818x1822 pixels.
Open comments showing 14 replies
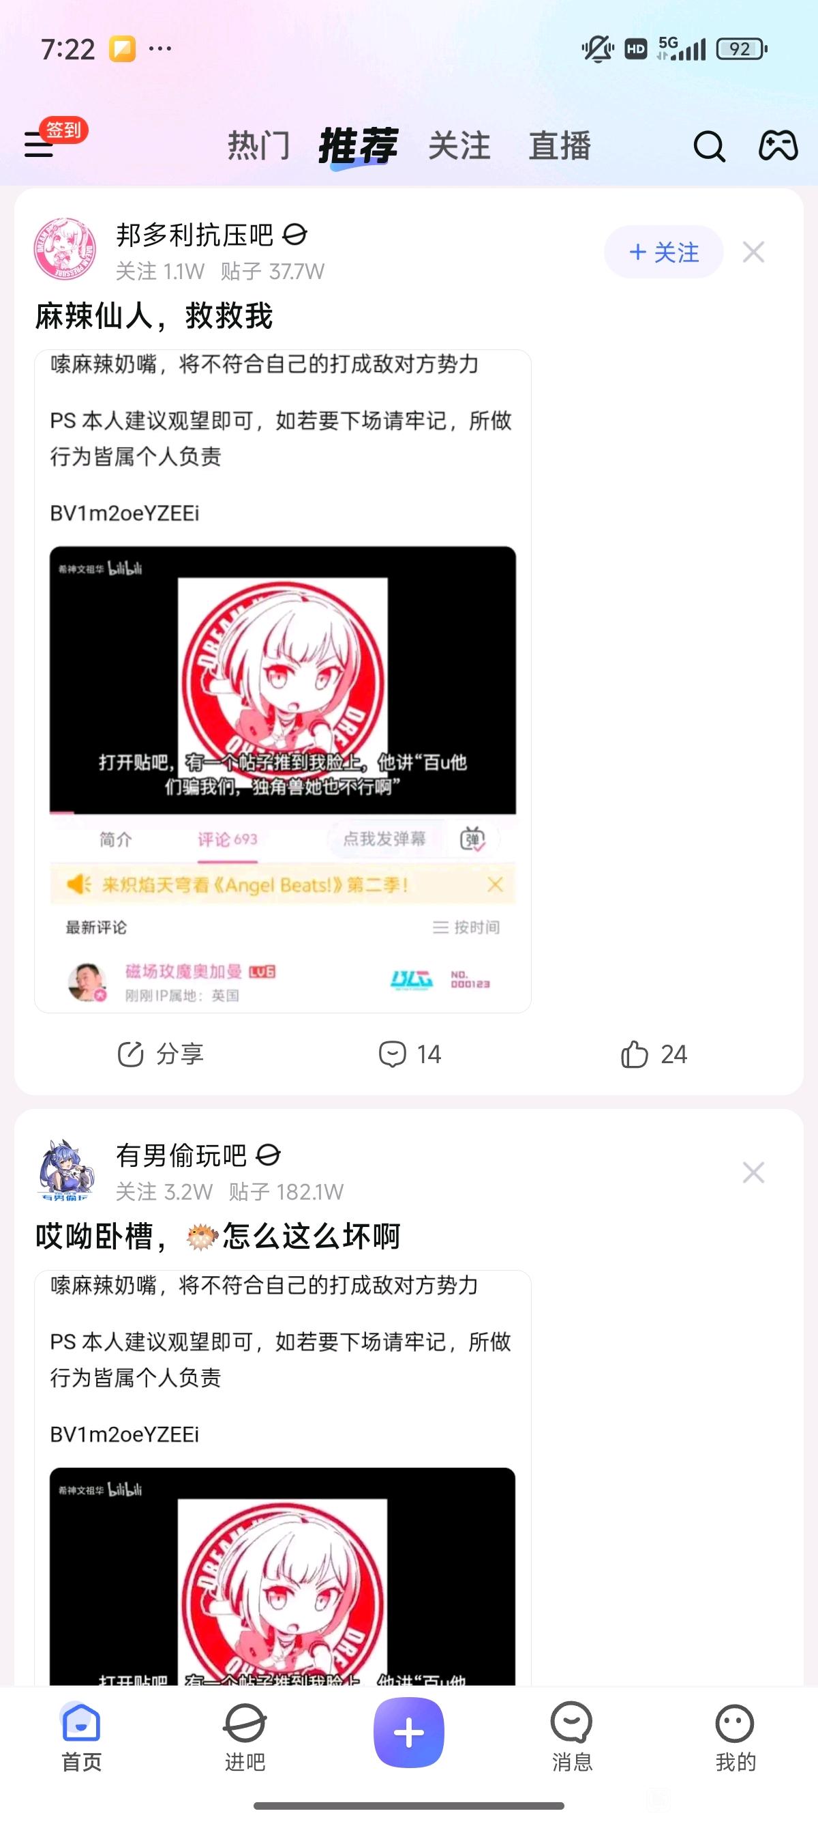pyautogui.click(x=410, y=1054)
